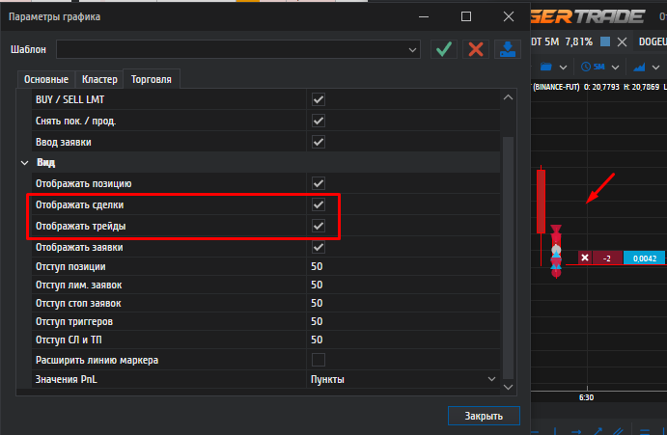Screen dimensions: 667x435
Task: Click the folder icon in chart toolbar
Action: coord(545,67)
